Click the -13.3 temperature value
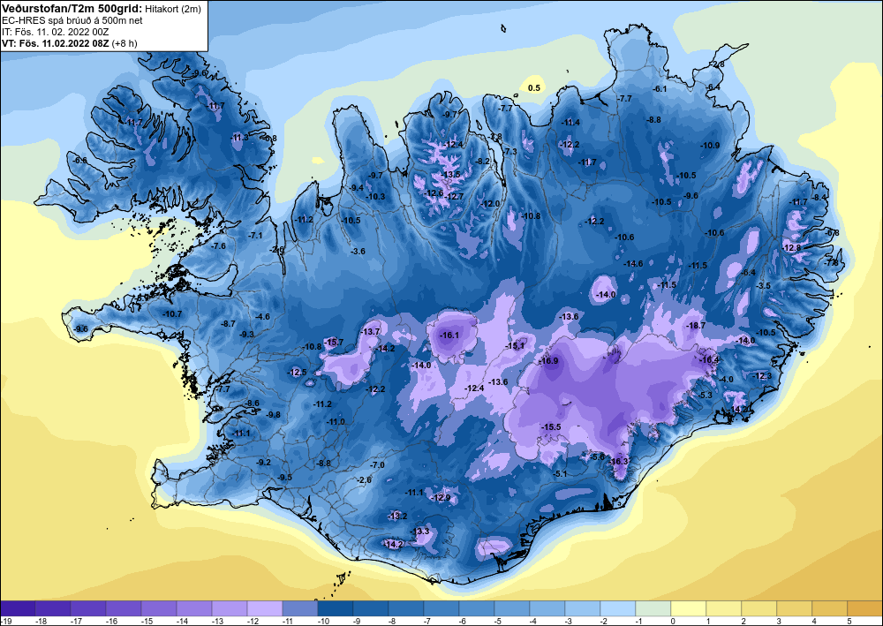Screen dimensions: 883x626 pos(420,532)
